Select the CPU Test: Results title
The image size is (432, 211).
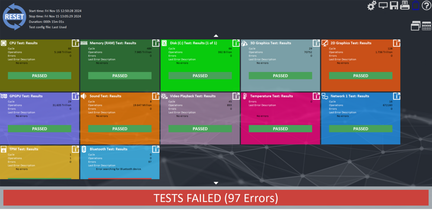click(23, 43)
